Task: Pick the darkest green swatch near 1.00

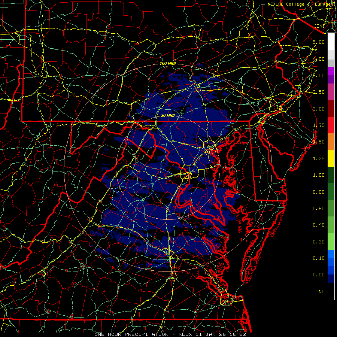Action: (331, 175)
